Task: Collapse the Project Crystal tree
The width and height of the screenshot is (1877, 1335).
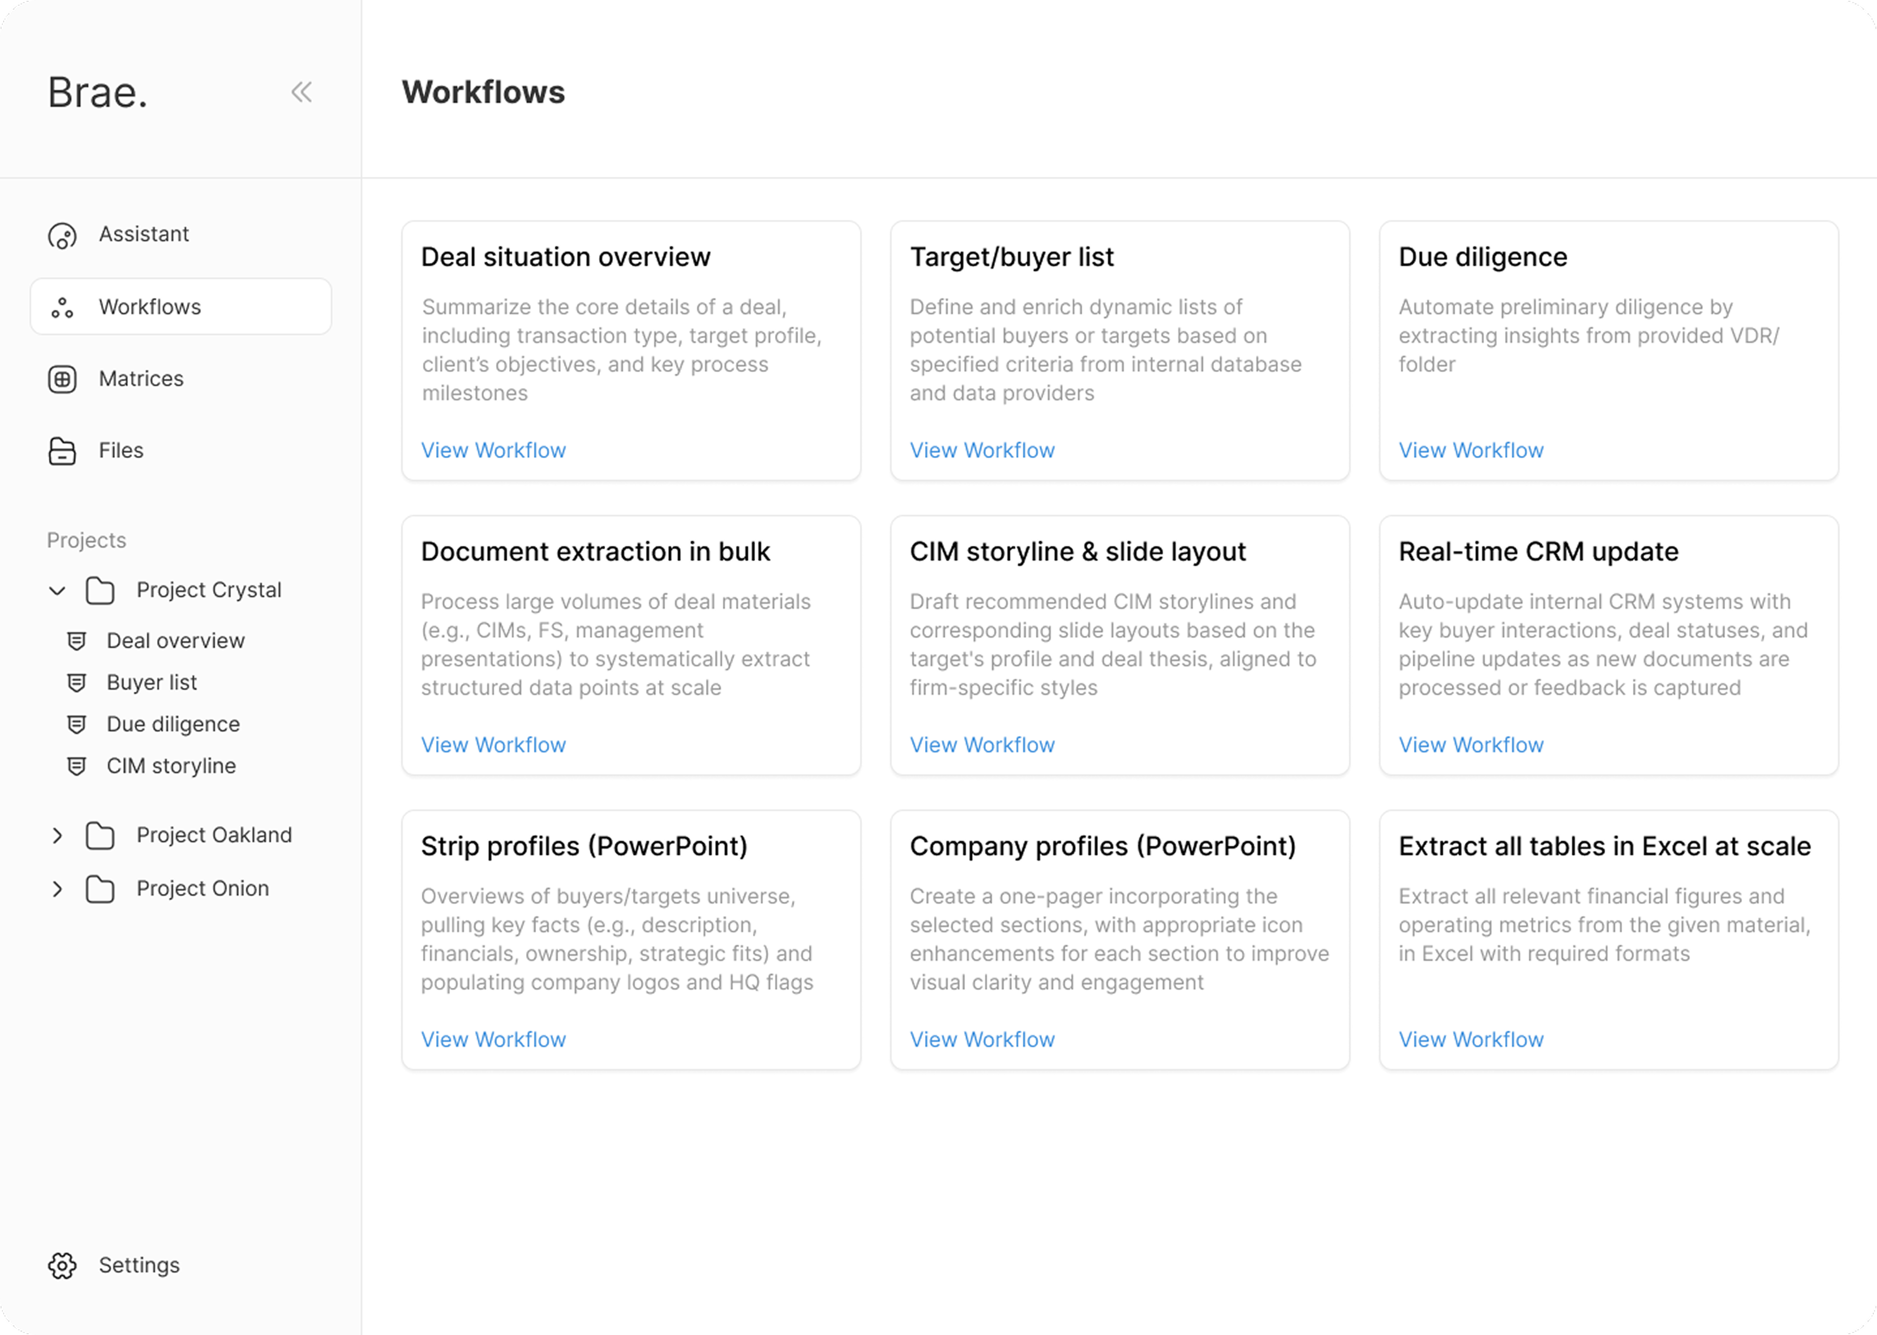Action: 57,590
